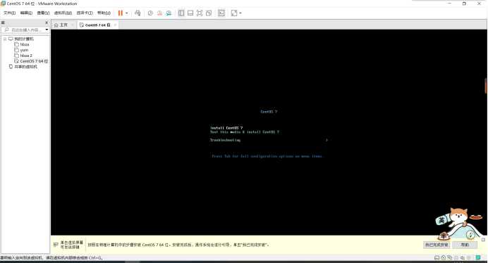Toggle the thumbnail bar view icon
This screenshot has height=263, width=488.
(x=190, y=13)
